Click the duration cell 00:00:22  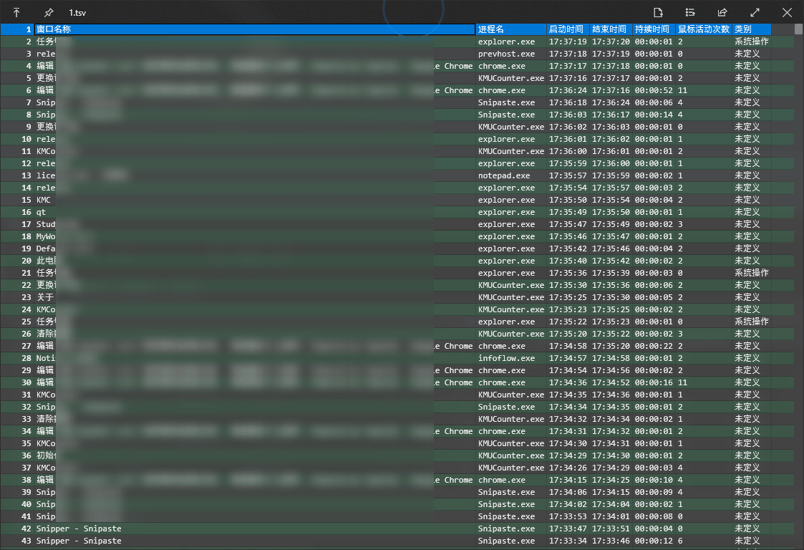pyautogui.click(x=654, y=346)
